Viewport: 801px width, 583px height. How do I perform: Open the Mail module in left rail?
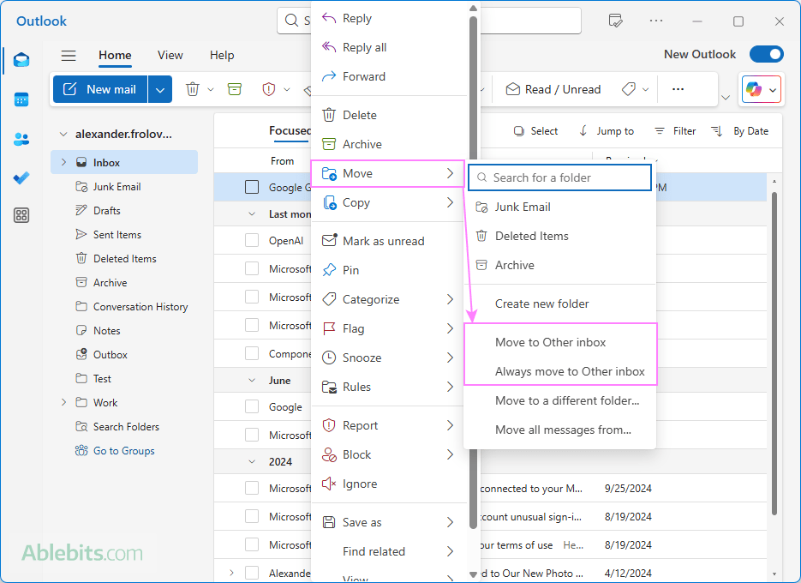point(21,60)
